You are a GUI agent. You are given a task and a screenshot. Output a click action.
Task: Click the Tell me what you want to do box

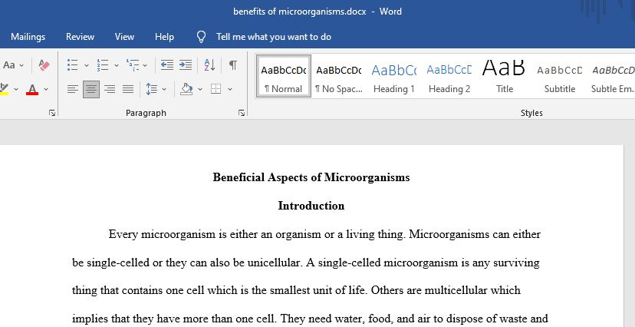click(273, 37)
